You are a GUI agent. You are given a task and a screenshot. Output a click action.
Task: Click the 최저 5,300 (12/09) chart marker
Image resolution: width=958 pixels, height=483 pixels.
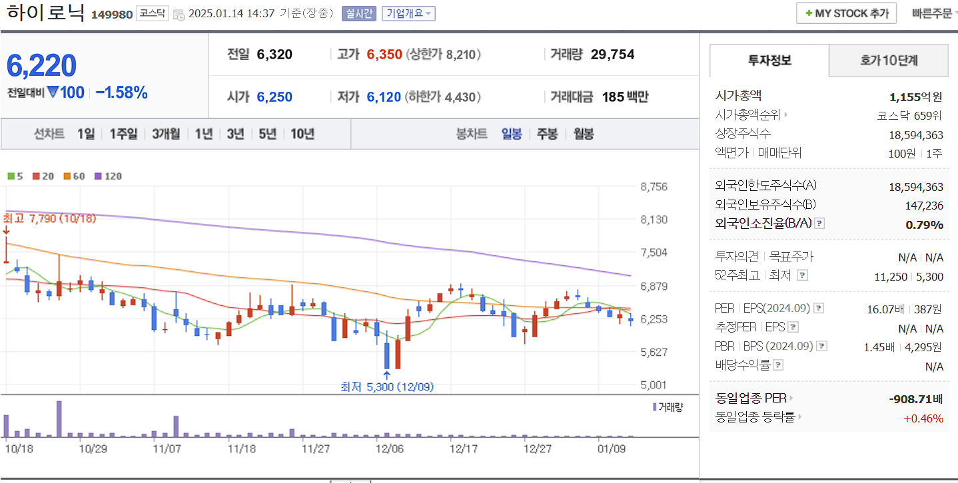386,386
